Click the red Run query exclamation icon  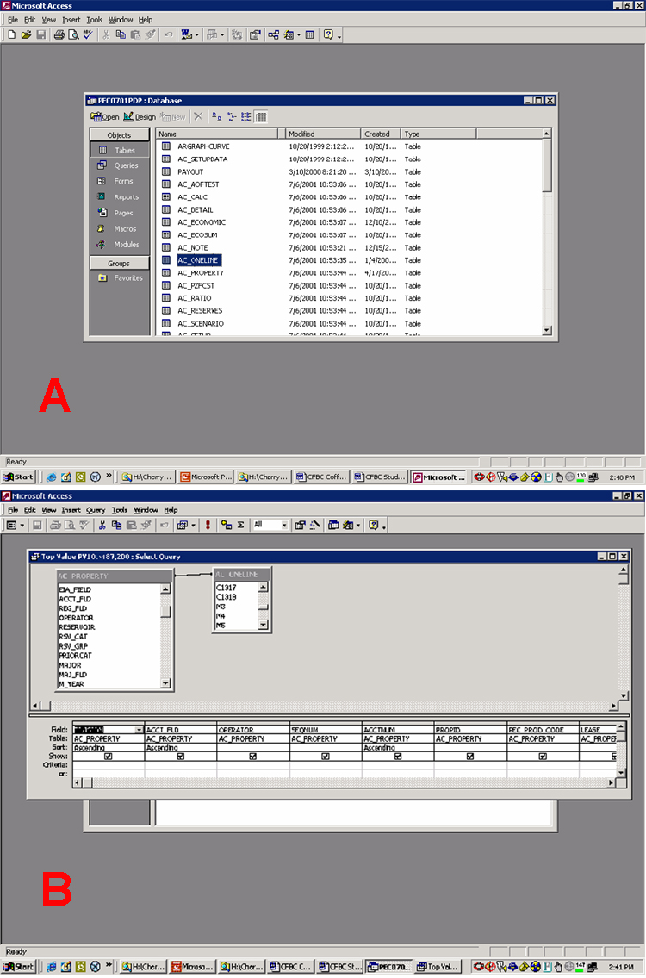click(x=208, y=525)
